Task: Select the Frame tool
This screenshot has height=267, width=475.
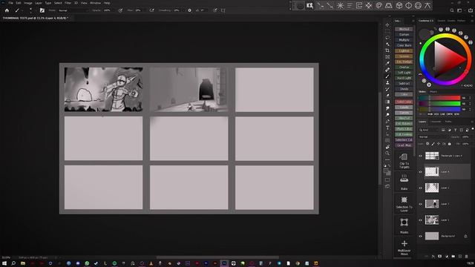Action: [x=387, y=57]
